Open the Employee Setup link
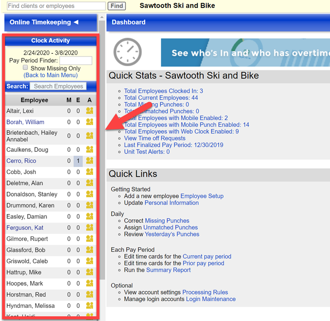The image size is (330, 321). tap(202, 196)
